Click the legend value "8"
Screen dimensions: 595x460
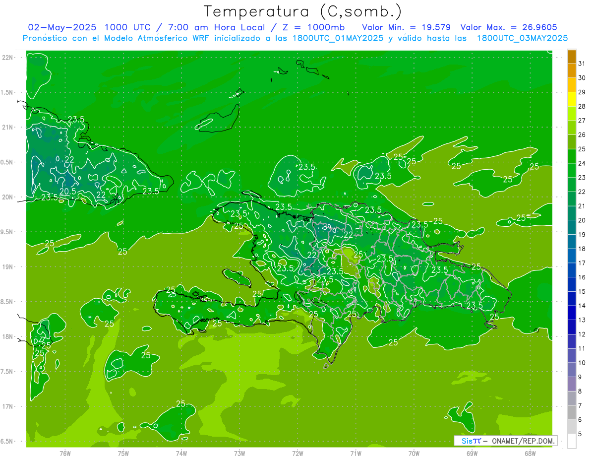click(x=580, y=392)
